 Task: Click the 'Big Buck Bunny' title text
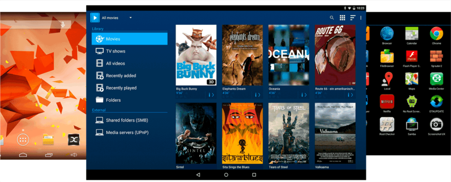pyautogui.click(x=186, y=89)
